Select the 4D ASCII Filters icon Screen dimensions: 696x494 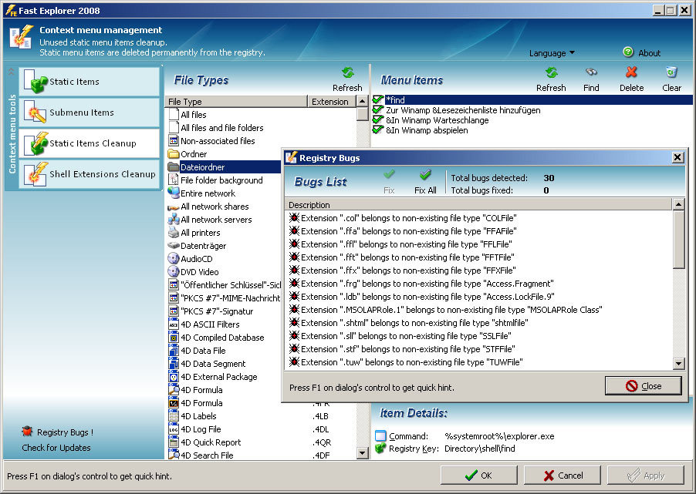coord(174,324)
